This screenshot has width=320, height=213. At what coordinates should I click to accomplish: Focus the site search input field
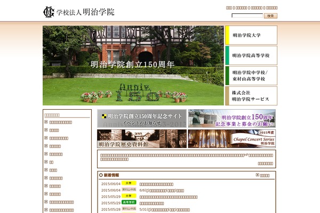(x=247, y=15)
